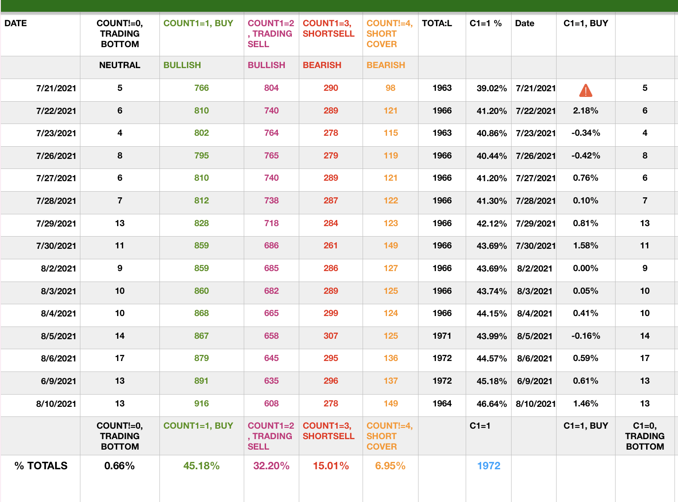678x502 pixels.
Task: Click the C1=1 % column header
Action: [485, 24]
